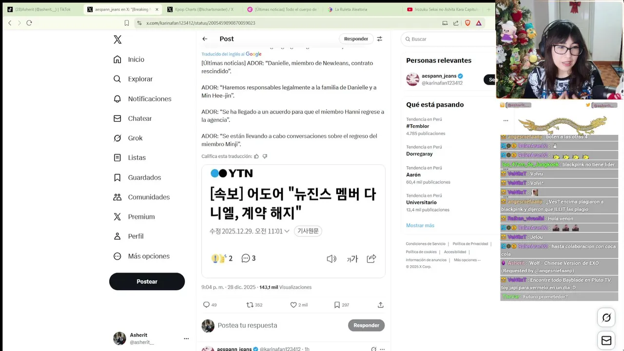
Task: Go to Inicio home page
Action: click(129, 59)
